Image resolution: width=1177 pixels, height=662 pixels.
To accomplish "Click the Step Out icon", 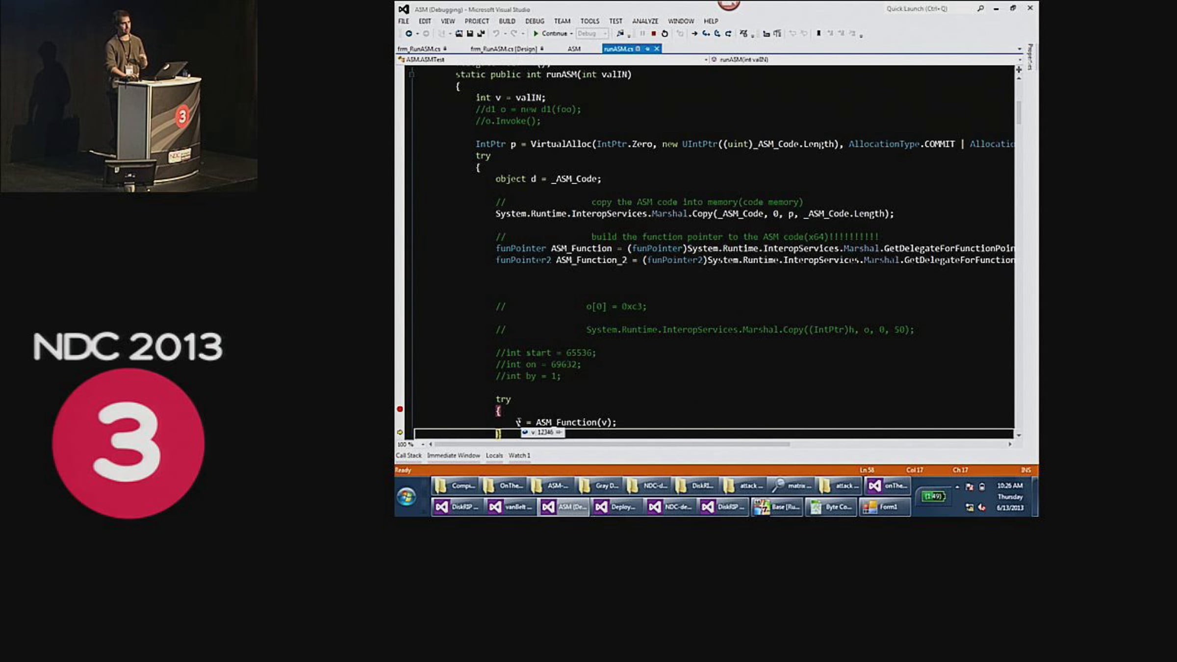I will click(728, 34).
